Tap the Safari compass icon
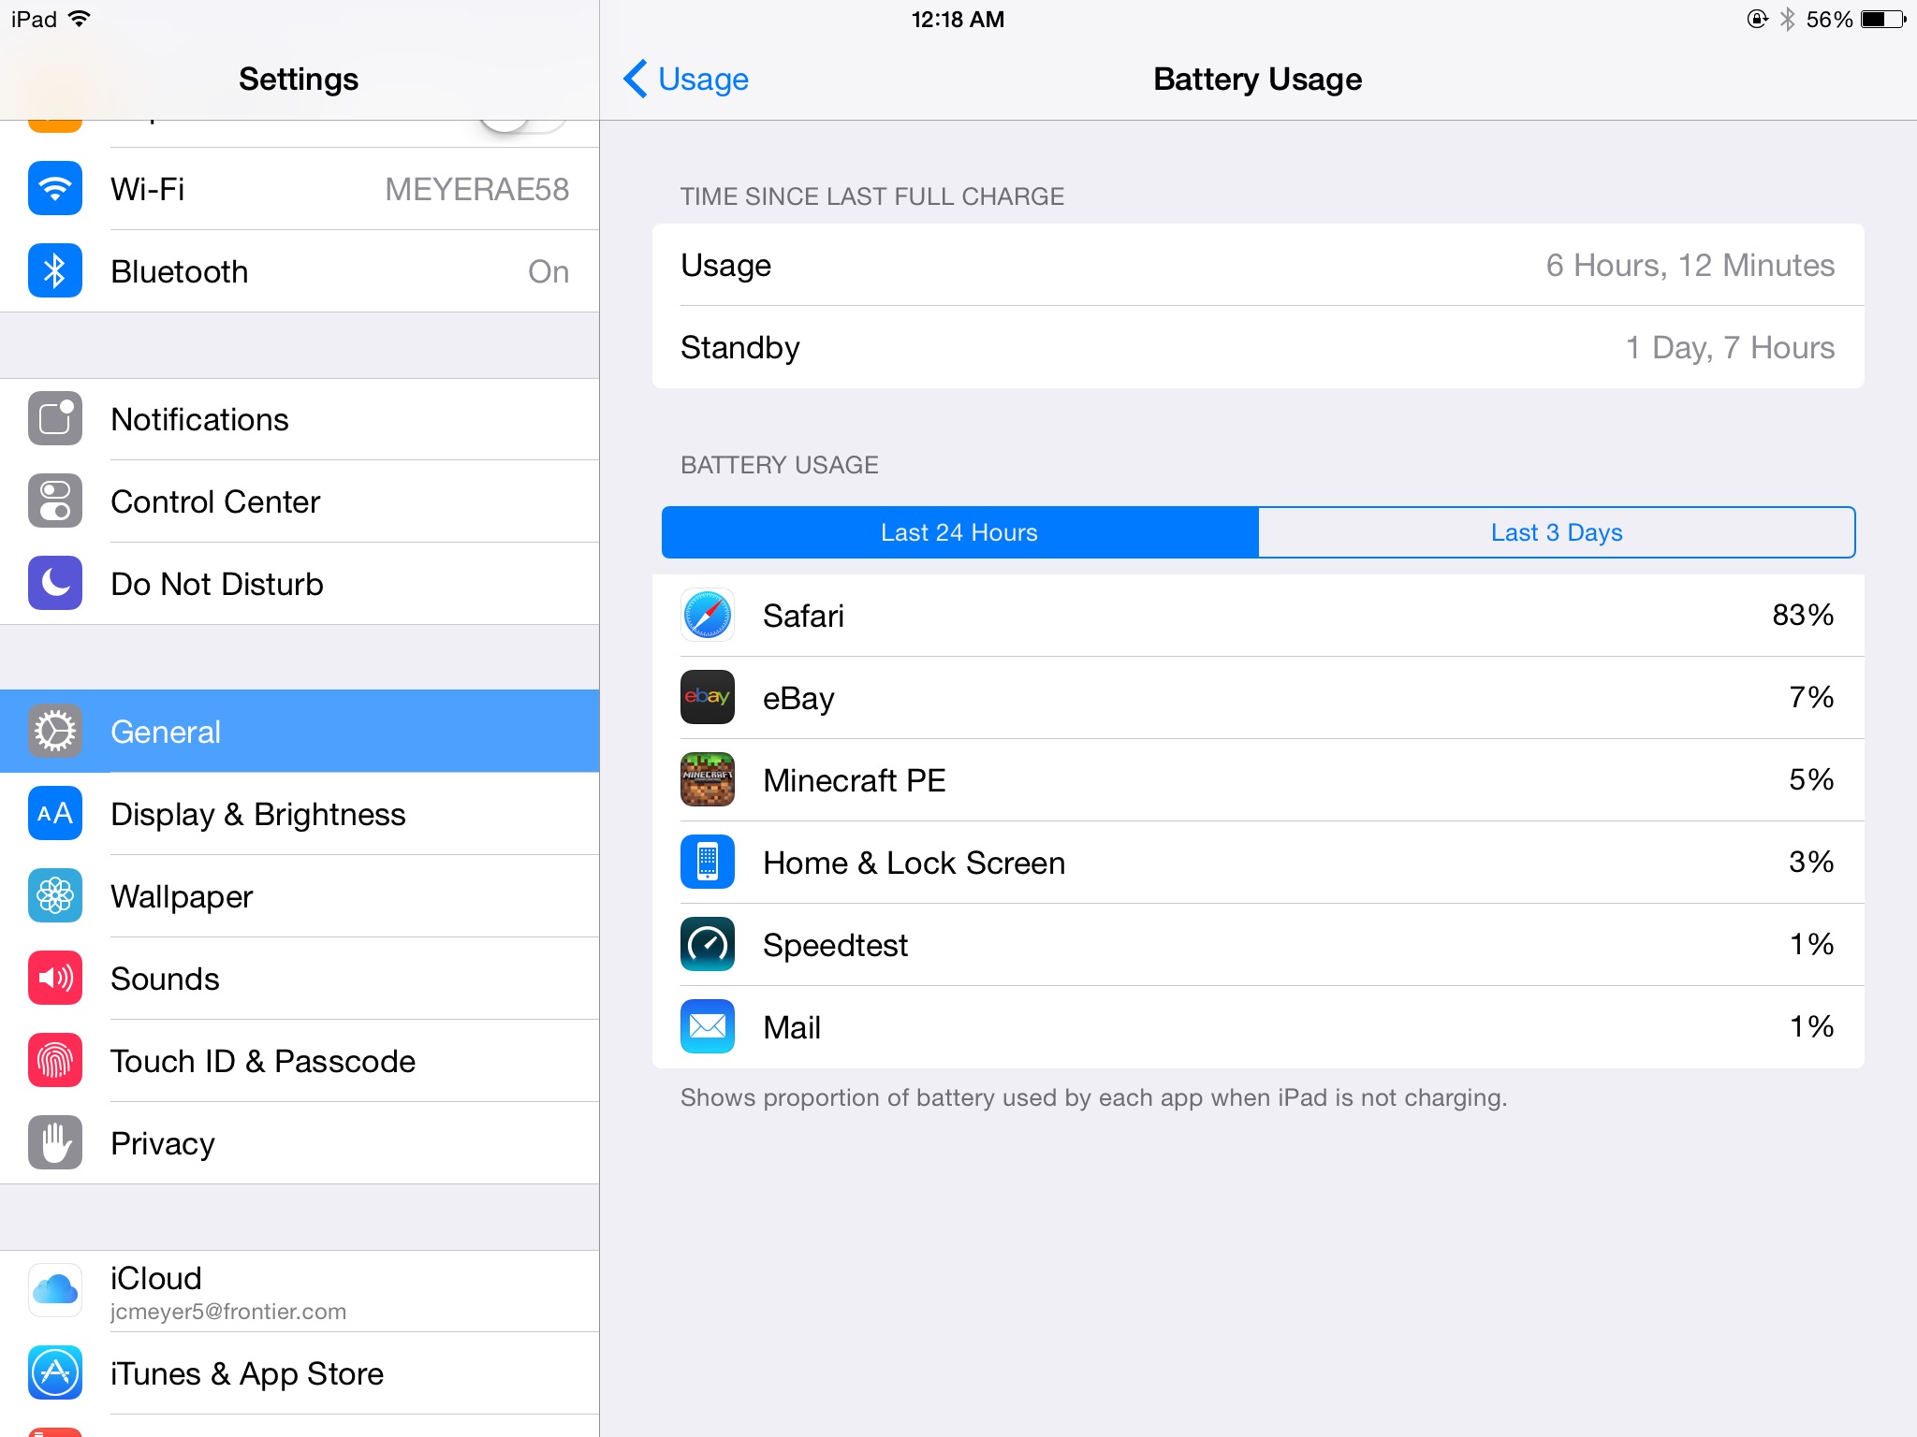 click(708, 616)
